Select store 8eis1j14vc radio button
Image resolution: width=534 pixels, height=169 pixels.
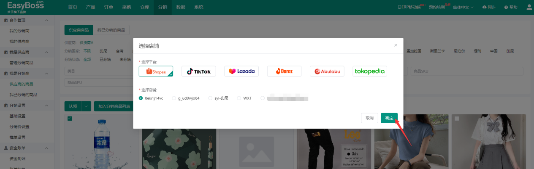tap(141, 98)
